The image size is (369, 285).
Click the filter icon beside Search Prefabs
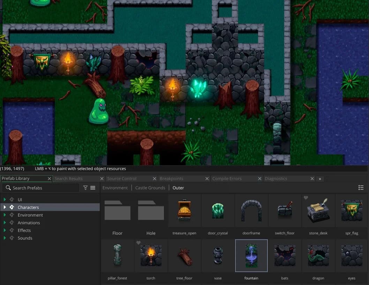click(85, 188)
